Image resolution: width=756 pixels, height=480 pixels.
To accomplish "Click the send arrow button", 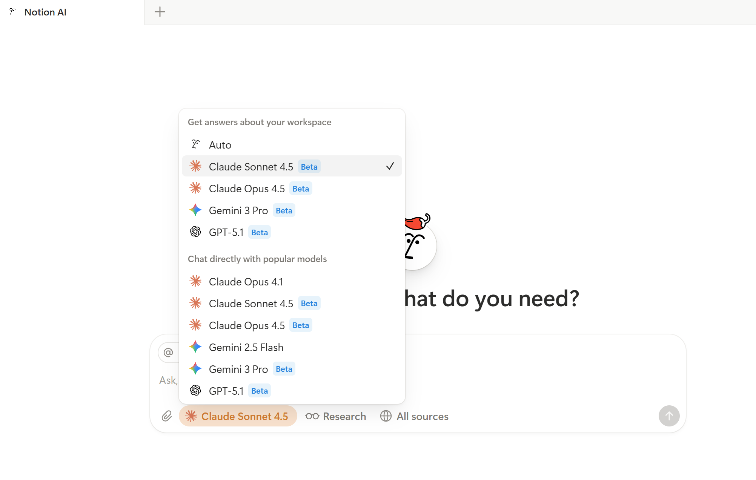I will point(669,416).
